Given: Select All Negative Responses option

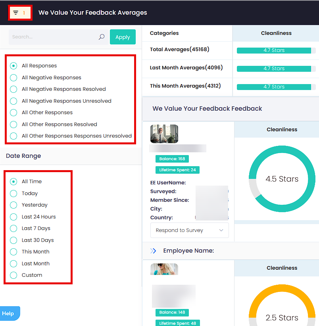Looking at the screenshot, I should click(x=13, y=78).
